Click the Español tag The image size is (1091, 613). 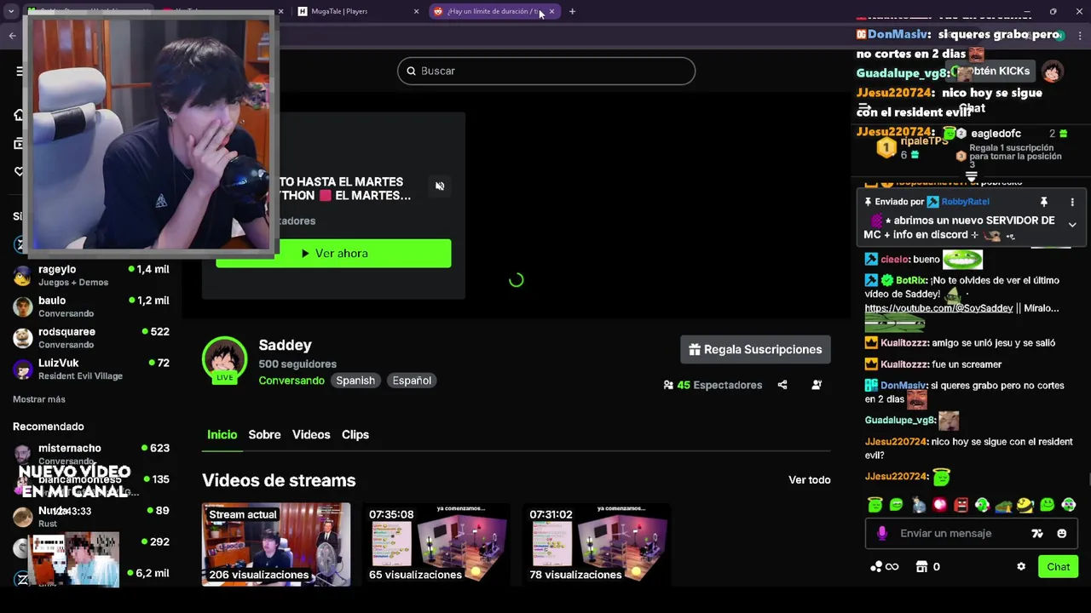[412, 381]
